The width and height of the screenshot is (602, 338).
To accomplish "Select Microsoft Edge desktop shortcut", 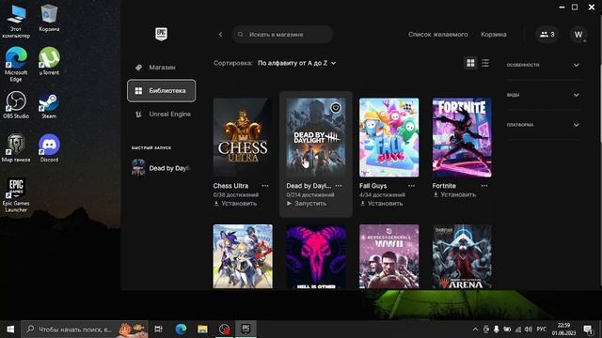I will point(16,64).
